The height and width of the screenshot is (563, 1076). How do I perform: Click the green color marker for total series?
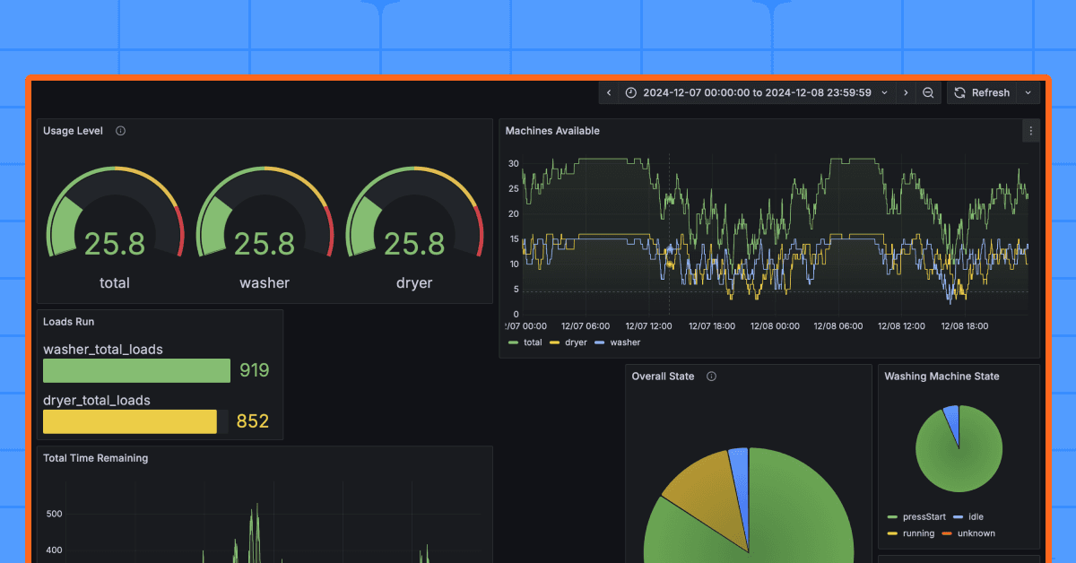(x=511, y=342)
